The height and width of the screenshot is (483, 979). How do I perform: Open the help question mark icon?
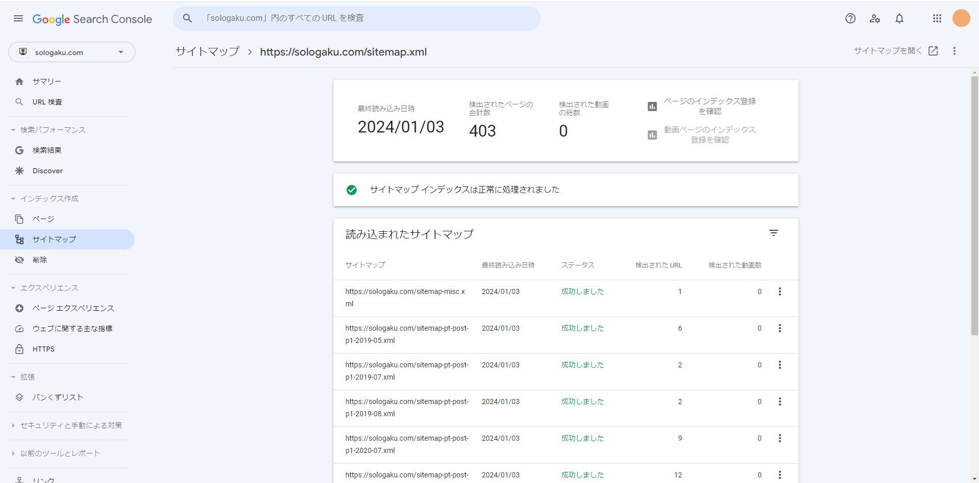(x=850, y=19)
